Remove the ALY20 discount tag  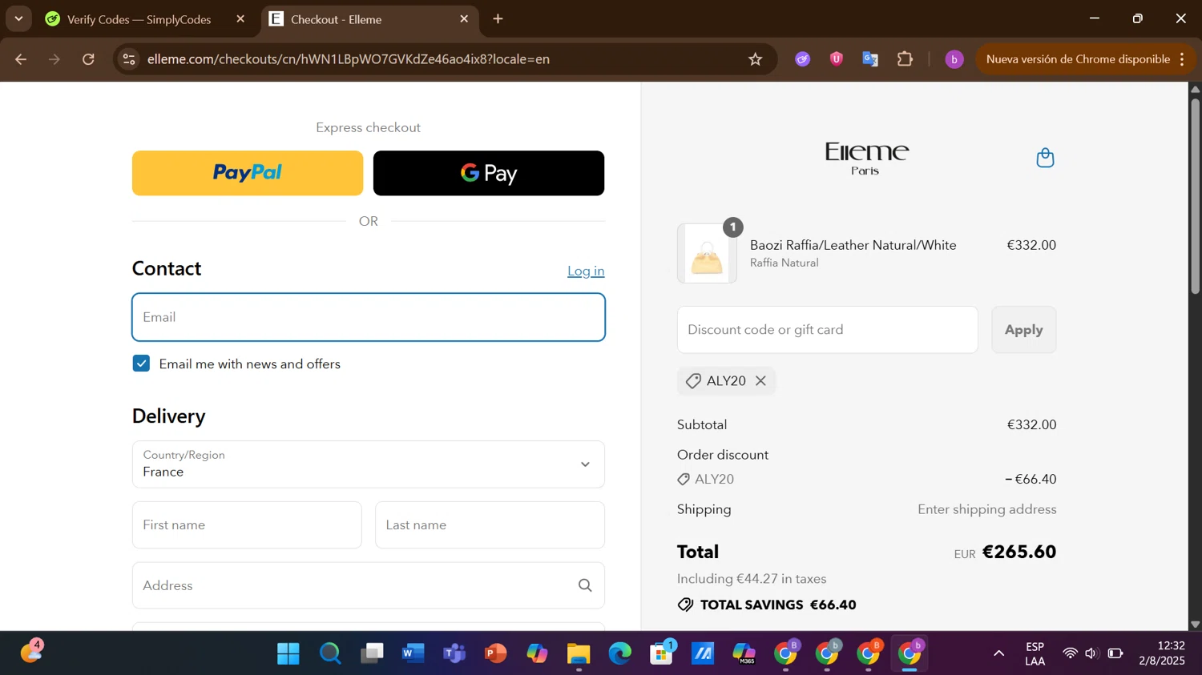(x=760, y=381)
